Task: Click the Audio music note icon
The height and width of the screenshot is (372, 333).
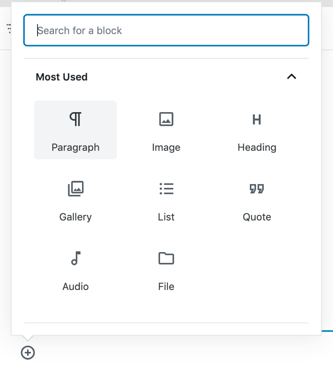Action: point(76,258)
